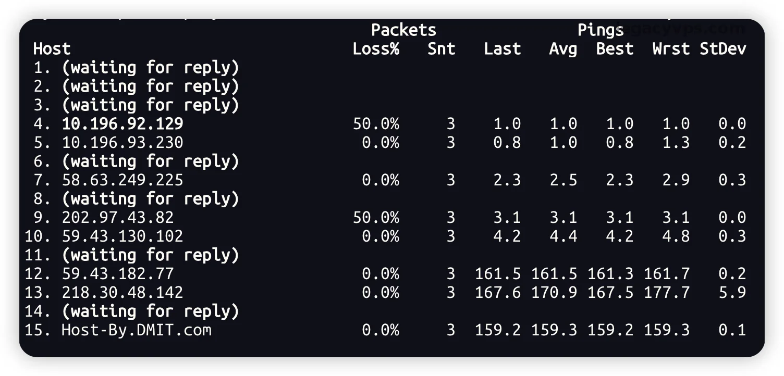Click the Snt column header
The height and width of the screenshot is (376, 784).
[x=441, y=49]
